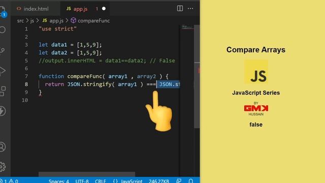Open errors and warnings in status bar
This screenshot has height=183, width=325.
pyautogui.click(x=9, y=181)
